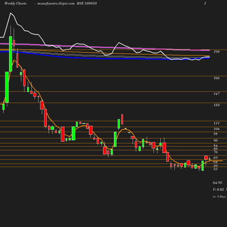The image size is (227, 227).
Task: Select the 133 price level label
Action: tap(217, 105)
